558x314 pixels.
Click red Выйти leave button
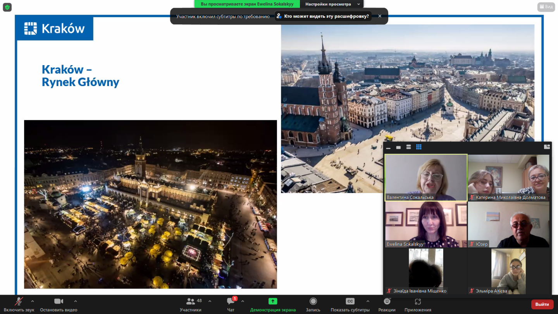[542, 304]
